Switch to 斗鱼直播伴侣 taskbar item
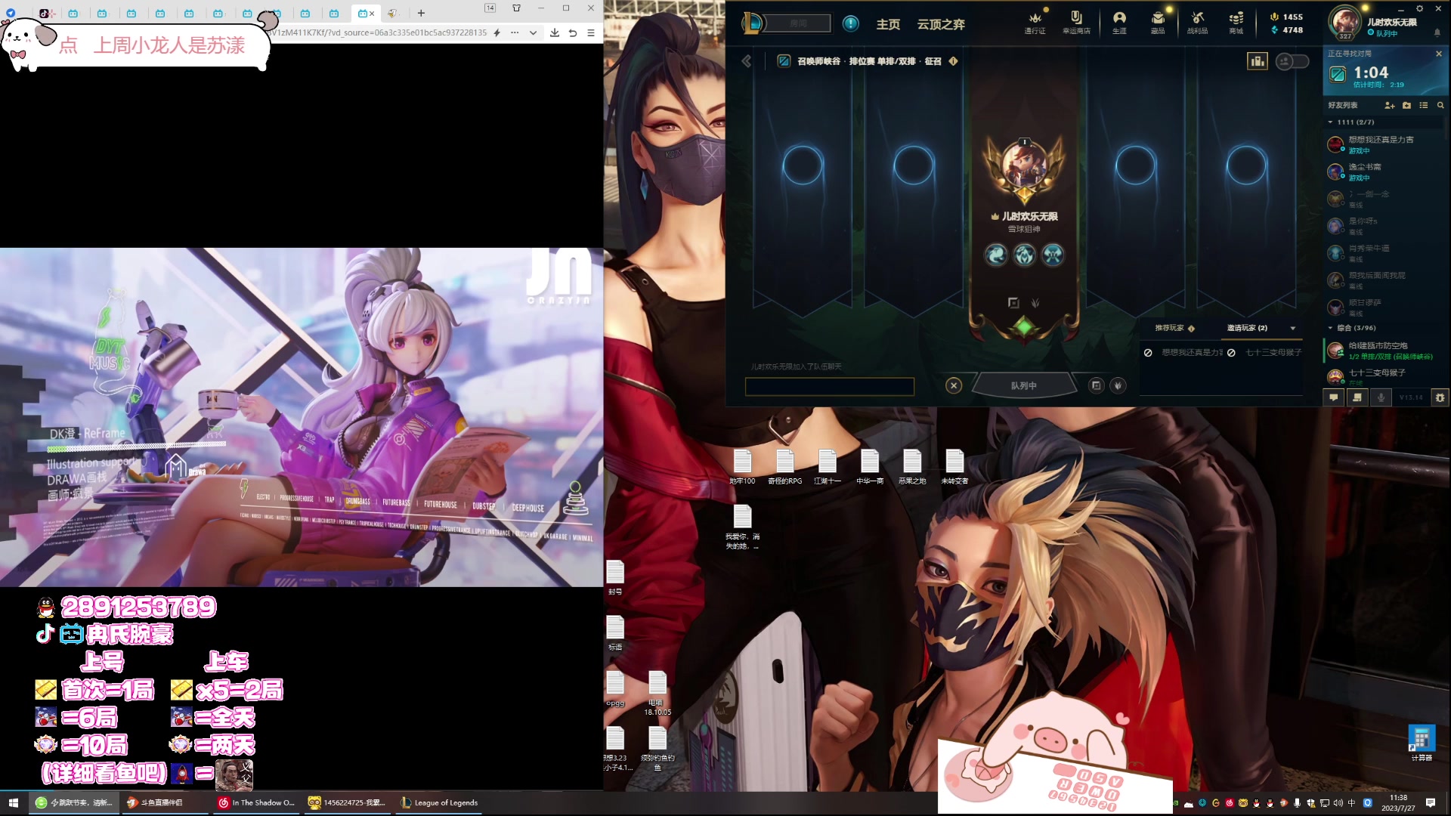Viewport: 1451px width, 816px height. pyautogui.click(x=163, y=802)
